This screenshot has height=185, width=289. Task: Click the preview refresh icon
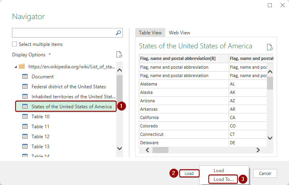tap(269, 47)
